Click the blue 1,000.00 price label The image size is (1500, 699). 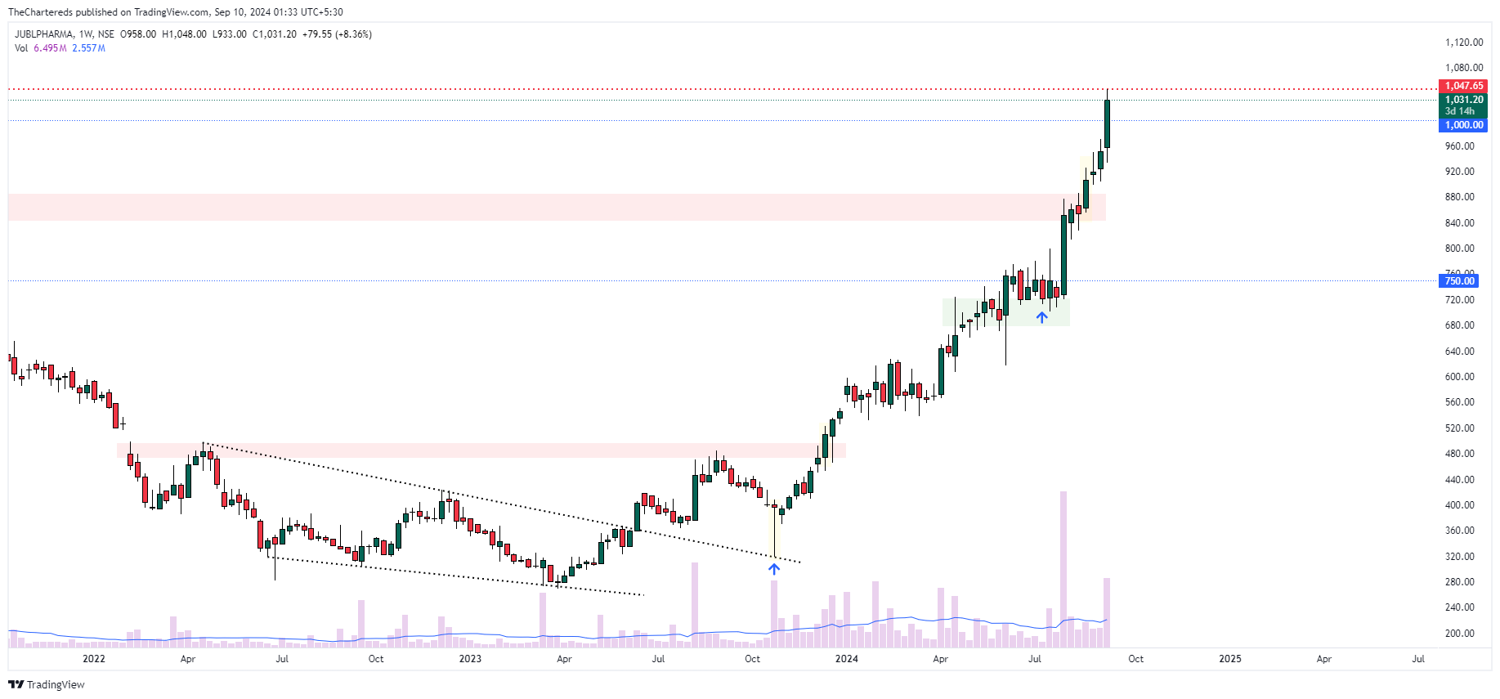pyautogui.click(x=1463, y=125)
